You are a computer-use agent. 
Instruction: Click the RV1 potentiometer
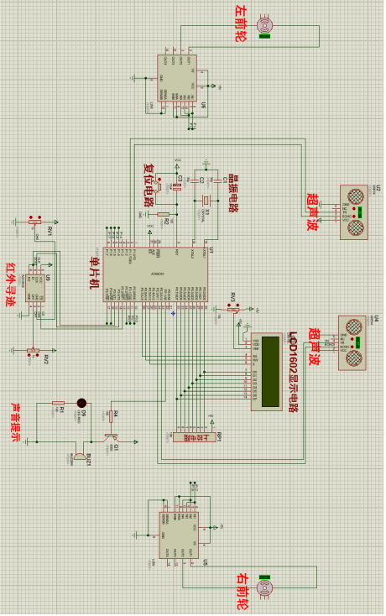point(35,222)
